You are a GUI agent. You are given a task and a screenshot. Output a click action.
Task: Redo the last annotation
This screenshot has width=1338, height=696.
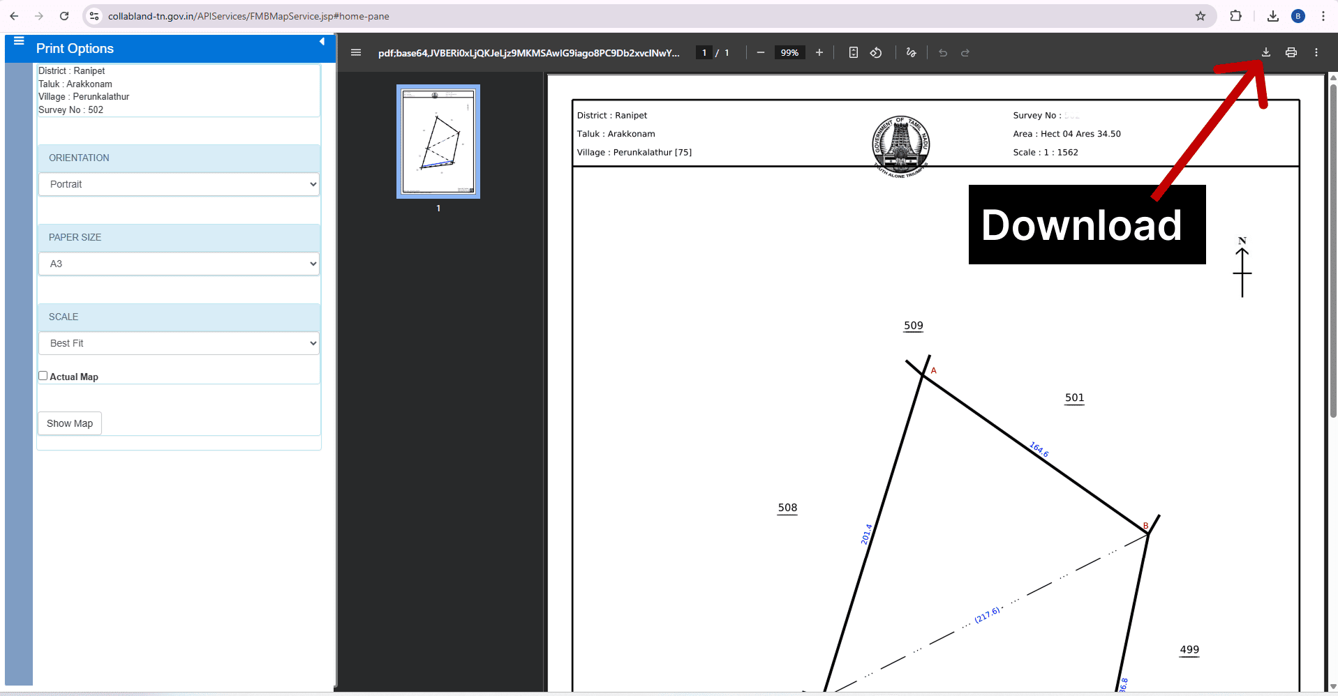click(965, 52)
